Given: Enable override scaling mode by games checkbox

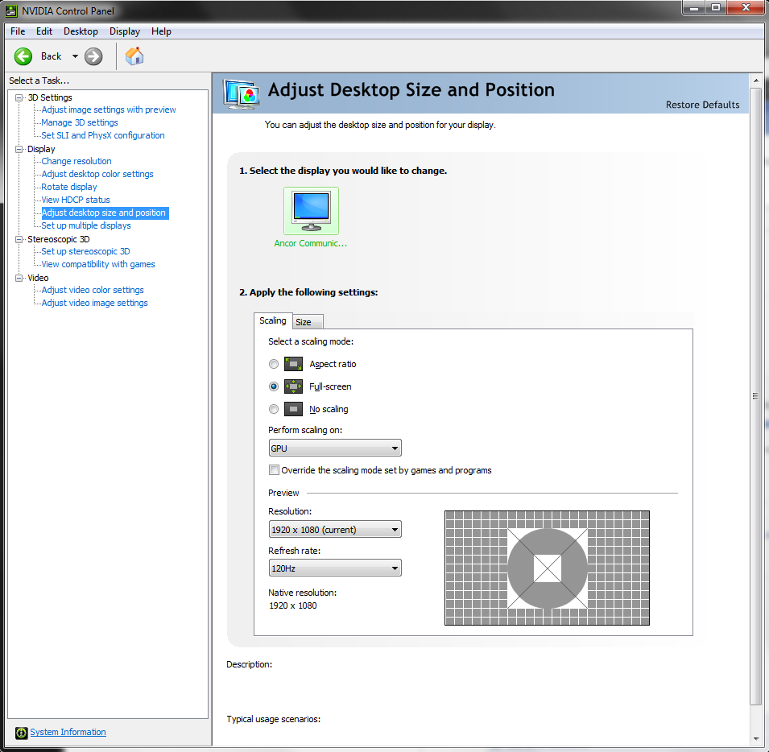Looking at the screenshot, I should click(x=274, y=470).
